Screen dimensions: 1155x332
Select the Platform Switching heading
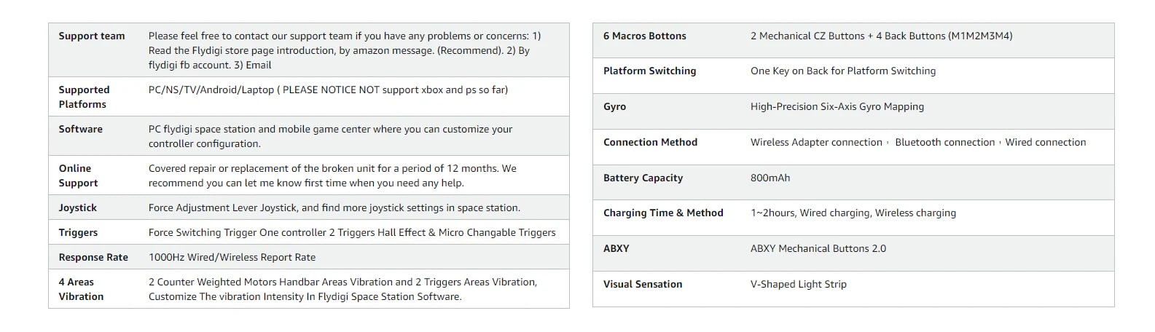point(649,71)
